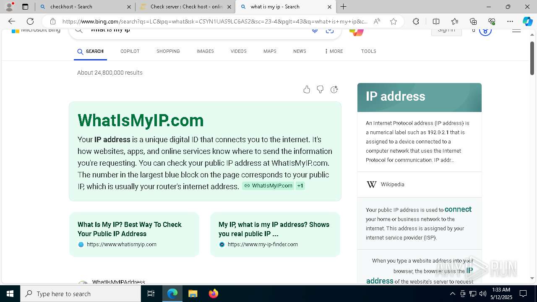Show the +1 additional sources chip
Viewport: 537px width, 302px height.
click(300, 185)
